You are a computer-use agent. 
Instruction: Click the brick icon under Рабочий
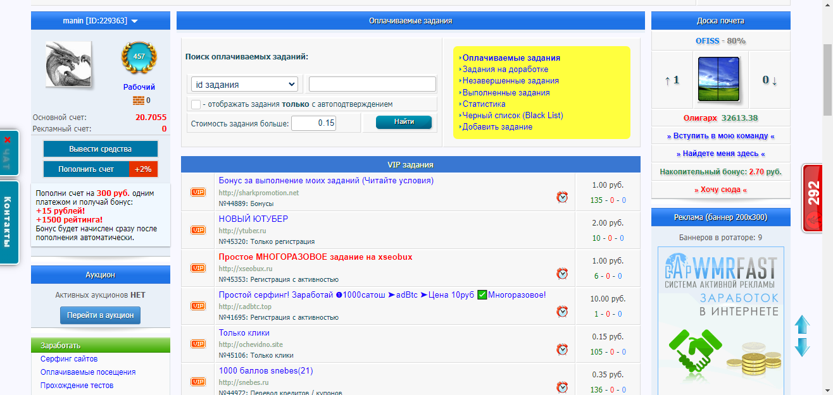coord(139,100)
